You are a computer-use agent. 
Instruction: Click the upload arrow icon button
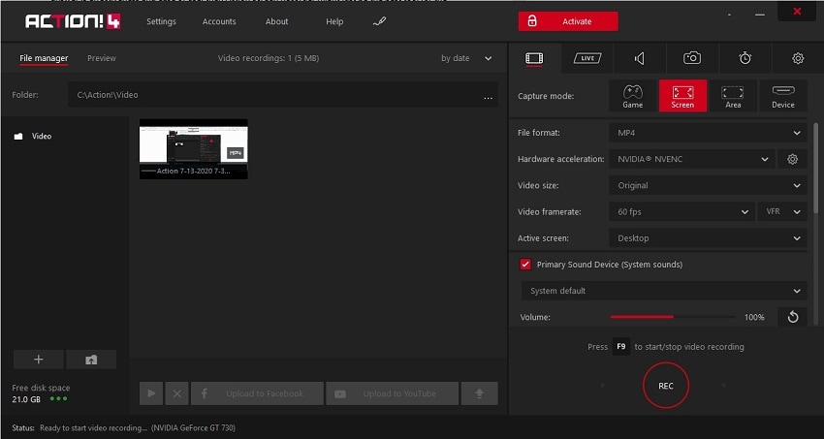click(x=479, y=393)
